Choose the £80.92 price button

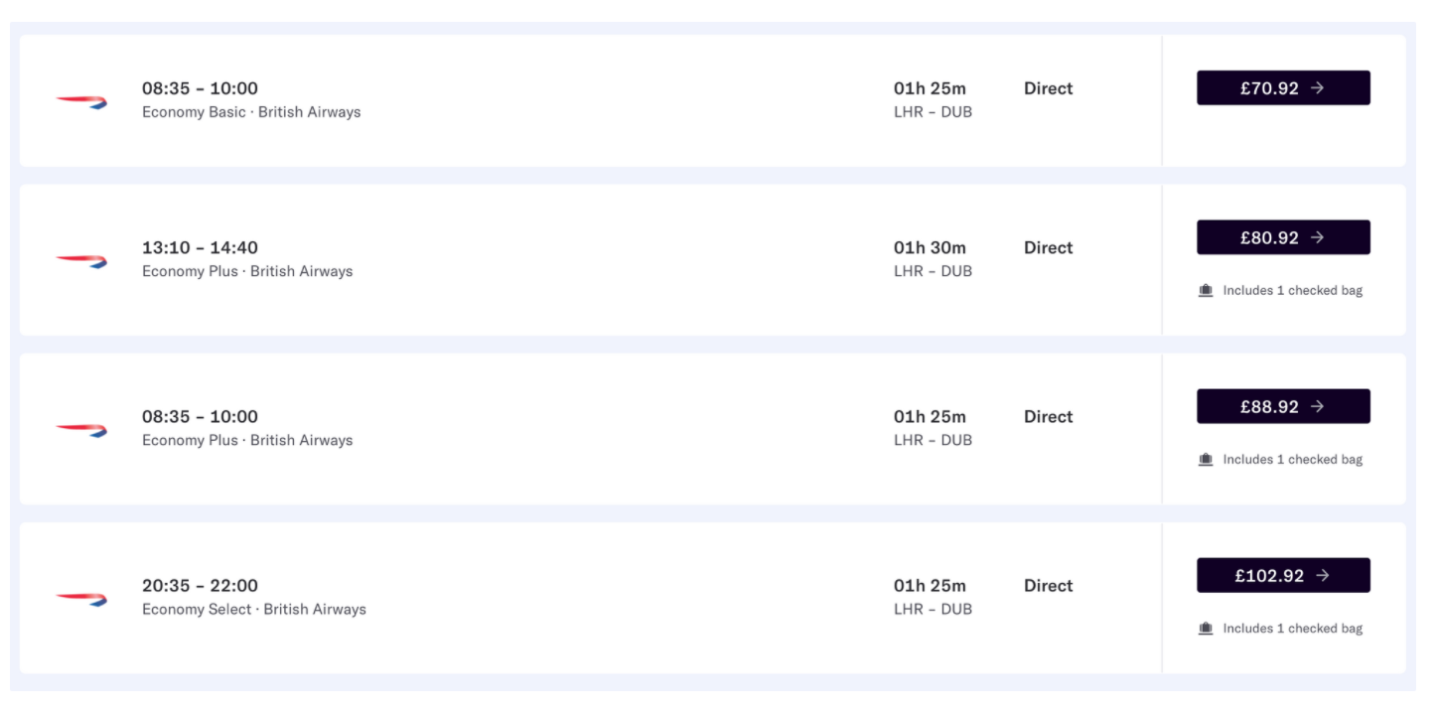(1282, 237)
